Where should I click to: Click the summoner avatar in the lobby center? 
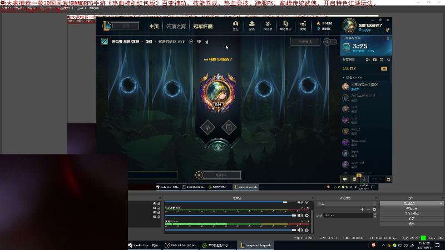pos(218,92)
